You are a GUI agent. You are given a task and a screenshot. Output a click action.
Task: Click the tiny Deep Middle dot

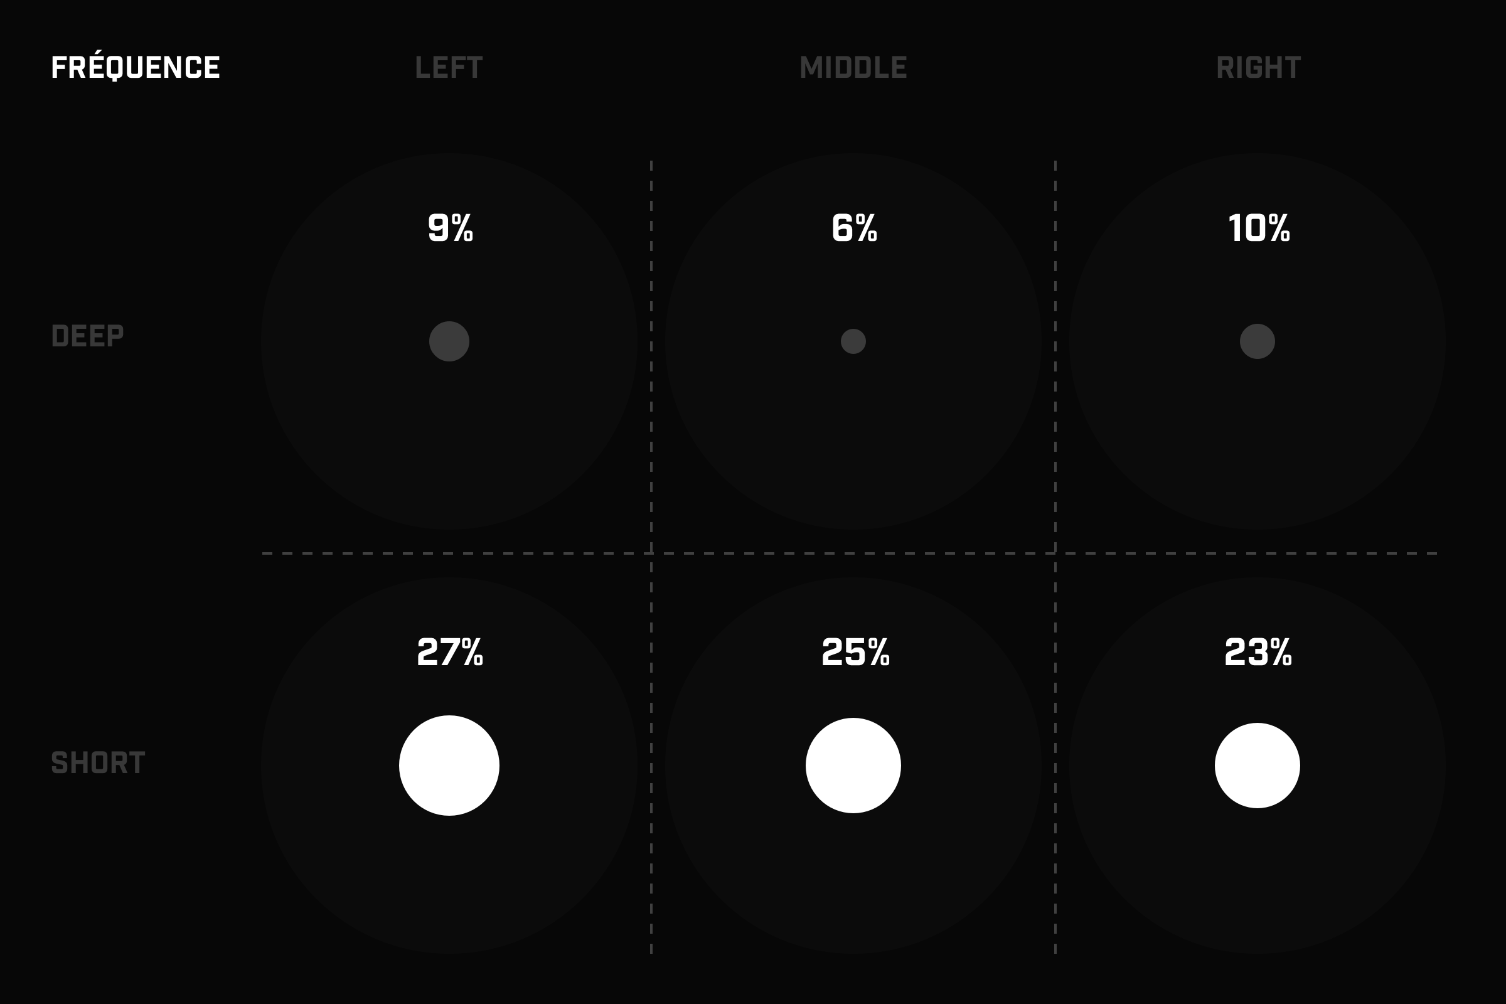tap(853, 341)
